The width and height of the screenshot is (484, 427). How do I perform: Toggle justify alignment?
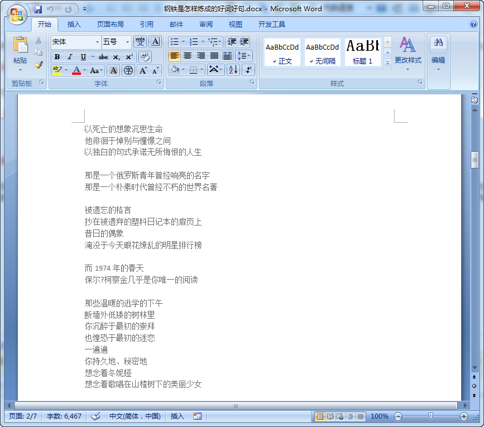pos(214,55)
